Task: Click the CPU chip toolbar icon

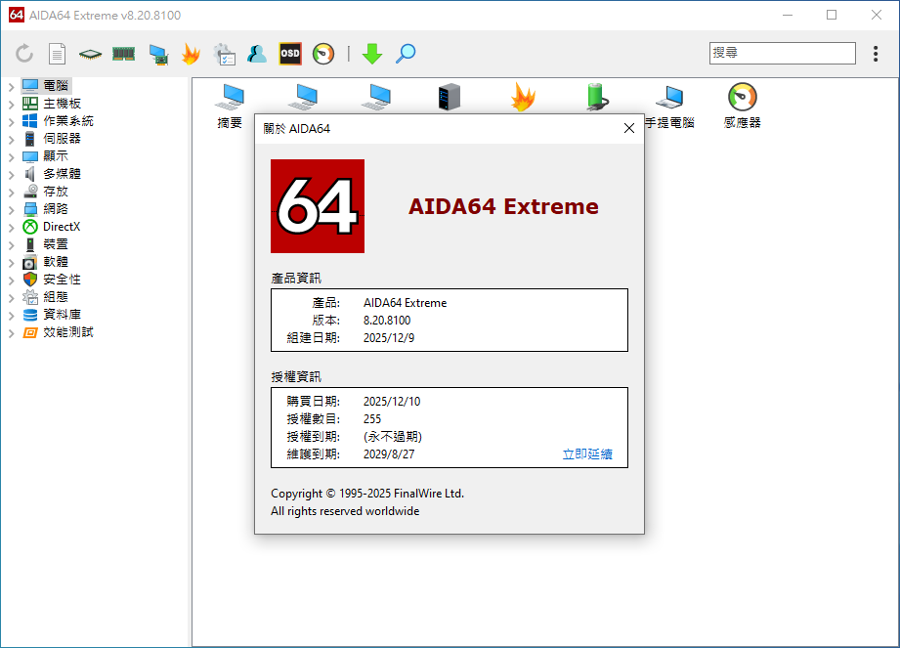Action: click(x=90, y=54)
